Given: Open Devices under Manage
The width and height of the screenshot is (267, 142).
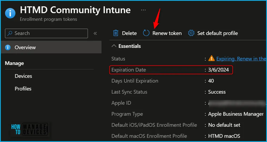Looking at the screenshot, I should pos(23,76).
